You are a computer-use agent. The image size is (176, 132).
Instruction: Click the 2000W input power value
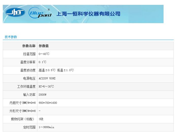tap(42, 95)
